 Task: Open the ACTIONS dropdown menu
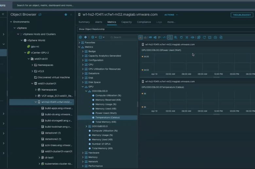pyautogui.click(x=171, y=15)
